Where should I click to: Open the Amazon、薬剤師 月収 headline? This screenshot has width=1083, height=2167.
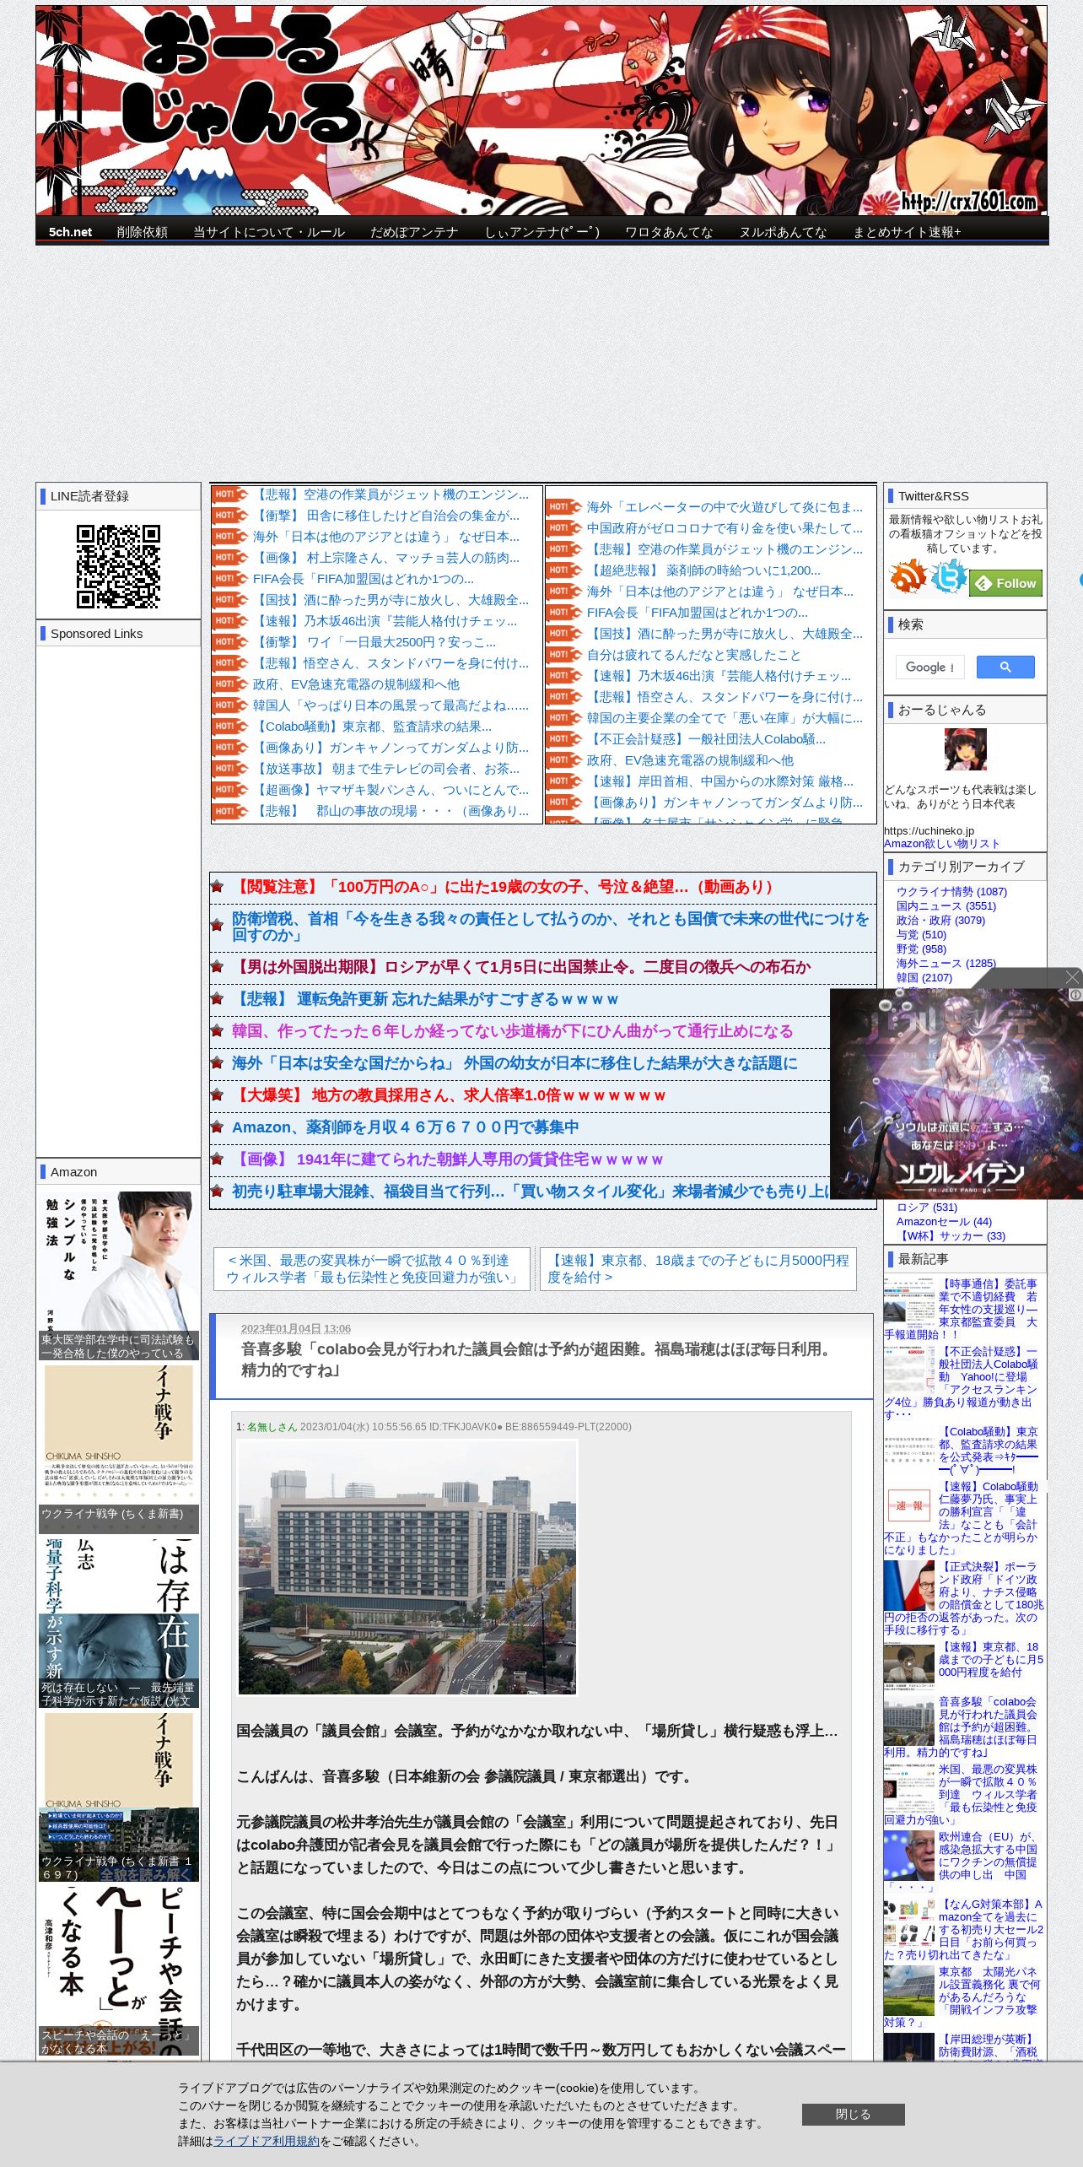click(405, 1127)
